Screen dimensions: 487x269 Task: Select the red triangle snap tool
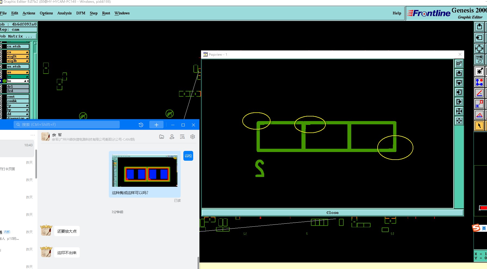pos(479,115)
